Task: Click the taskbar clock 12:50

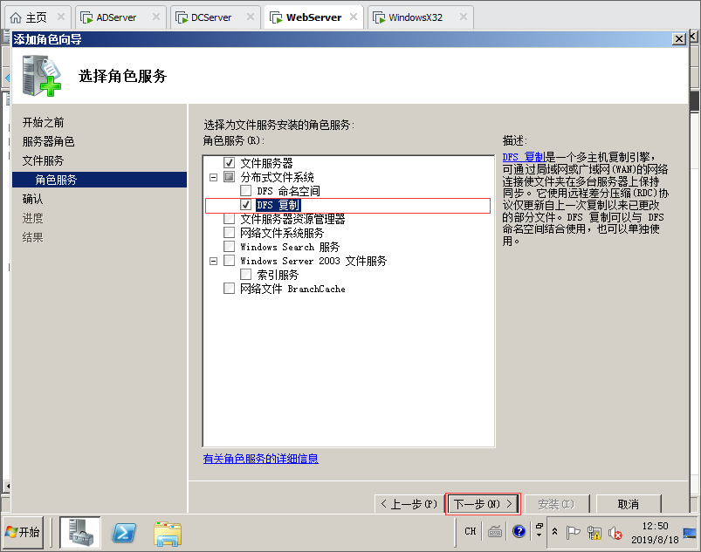Action: click(x=655, y=526)
